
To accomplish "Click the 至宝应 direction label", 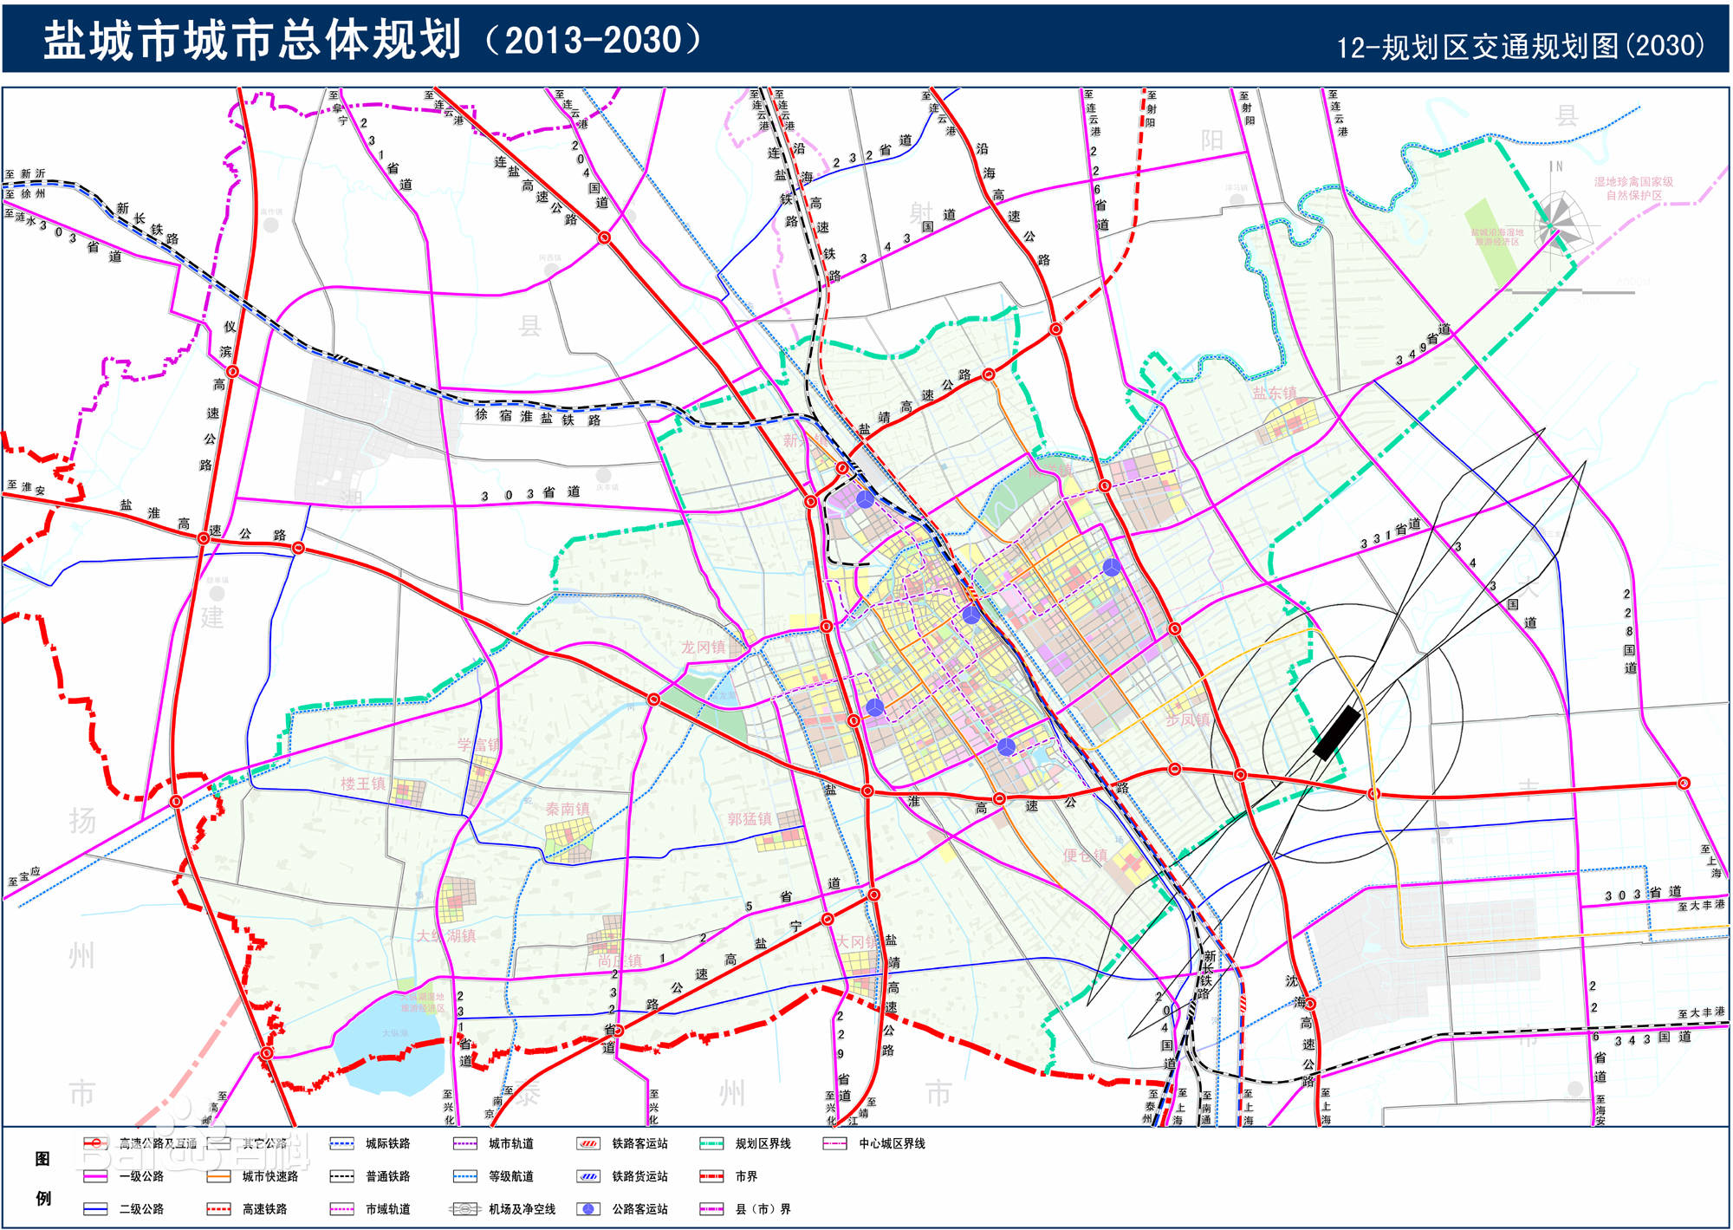I will coord(24,876).
